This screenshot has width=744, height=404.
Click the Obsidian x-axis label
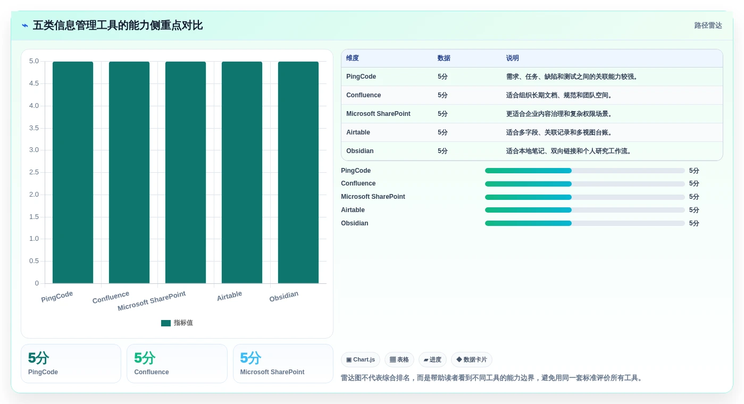(283, 297)
